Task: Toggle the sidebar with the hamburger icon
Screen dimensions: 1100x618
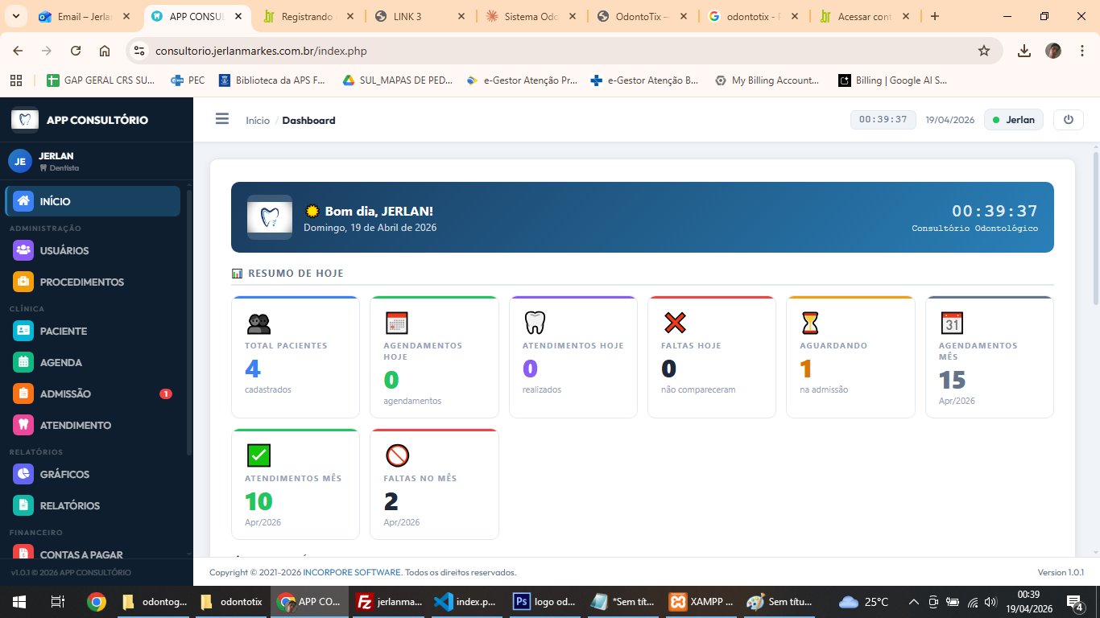Action: [x=221, y=118]
